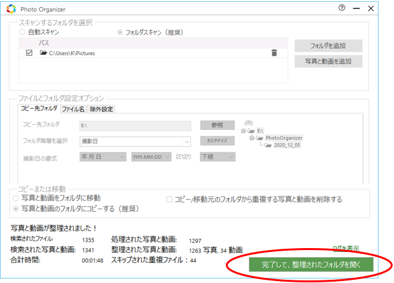Click the PhotoOrganizer label in example tree
The image size is (394, 283).
[284, 138]
